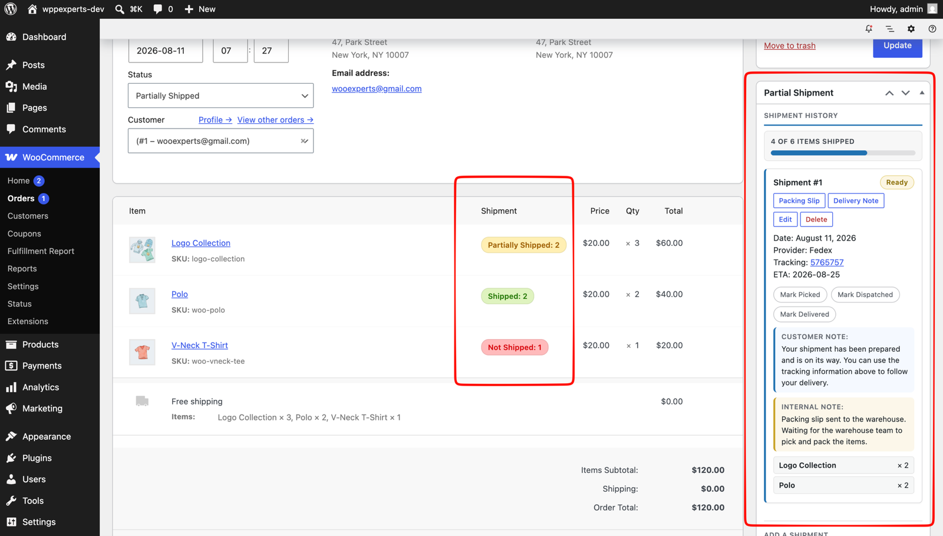Click the Logo Collection product thumbnail
The height and width of the screenshot is (536, 943).
pos(142,250)
